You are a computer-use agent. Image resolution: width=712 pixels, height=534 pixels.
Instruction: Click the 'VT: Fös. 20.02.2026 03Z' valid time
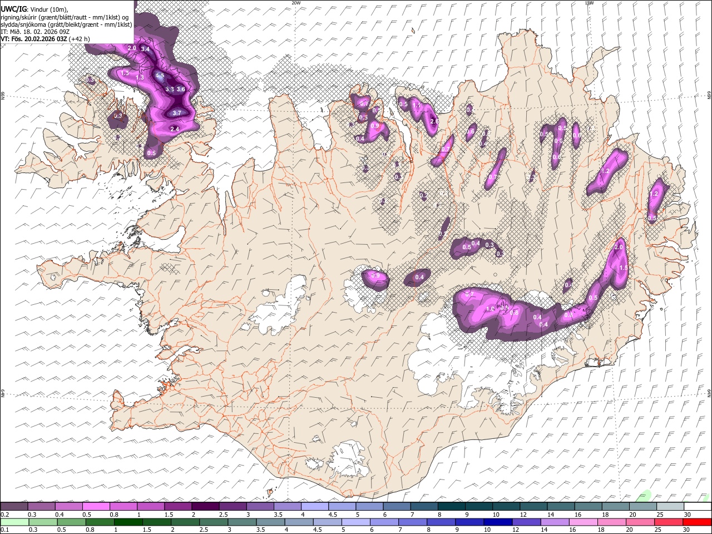pos(34,39)
